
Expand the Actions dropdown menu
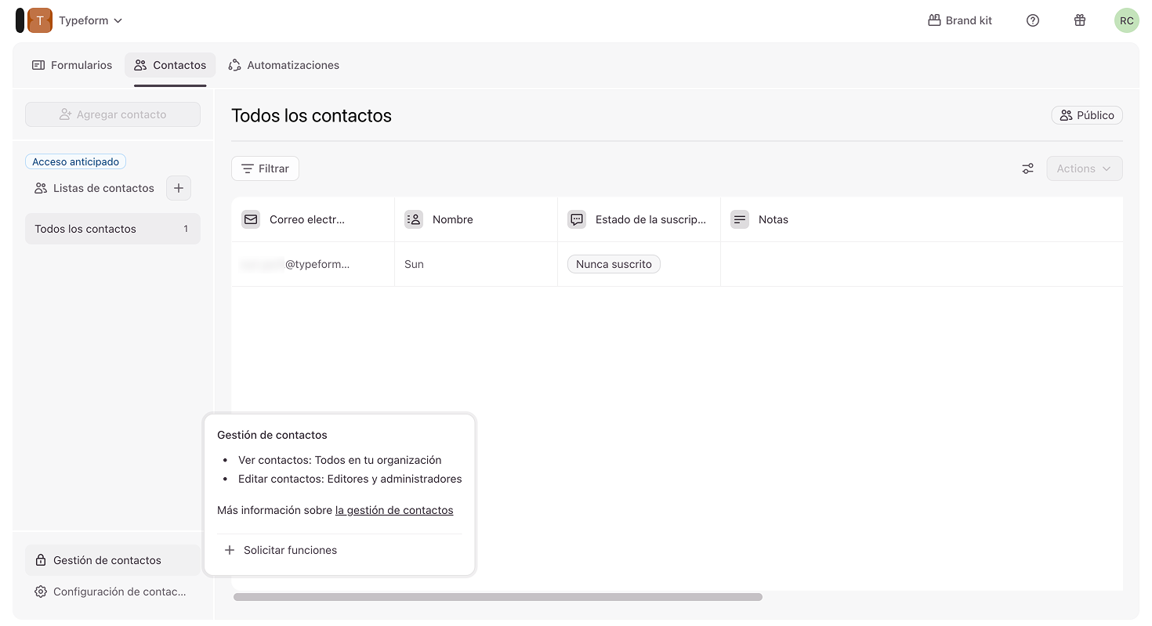click(x=1084, y=168)
